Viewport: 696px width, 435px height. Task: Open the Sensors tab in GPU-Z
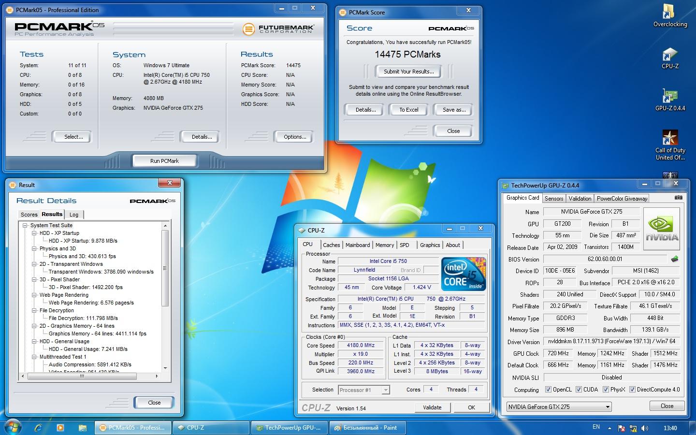554,199
